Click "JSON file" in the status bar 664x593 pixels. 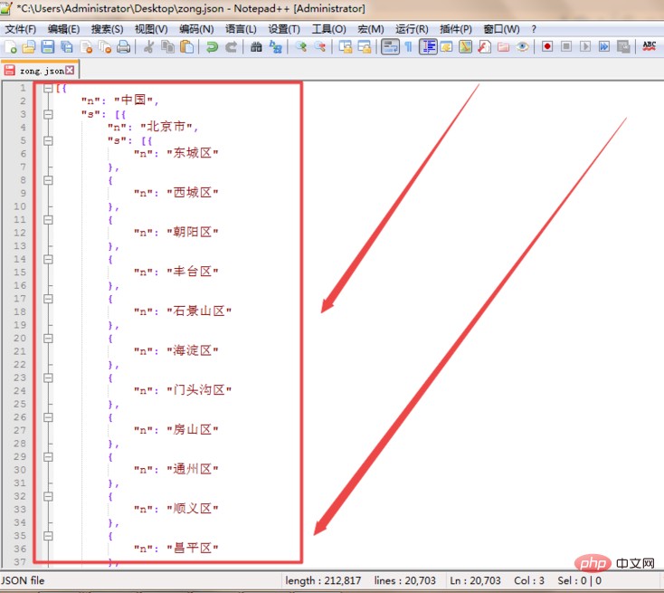pos(23,580)
